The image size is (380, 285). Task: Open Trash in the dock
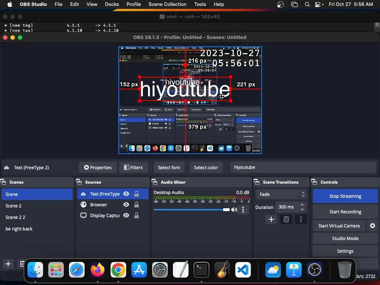click(345, 270)
